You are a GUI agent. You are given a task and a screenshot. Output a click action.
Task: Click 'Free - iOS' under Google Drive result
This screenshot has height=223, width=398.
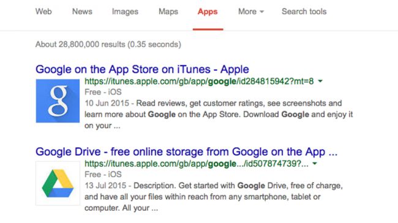[x=103, y=174]
